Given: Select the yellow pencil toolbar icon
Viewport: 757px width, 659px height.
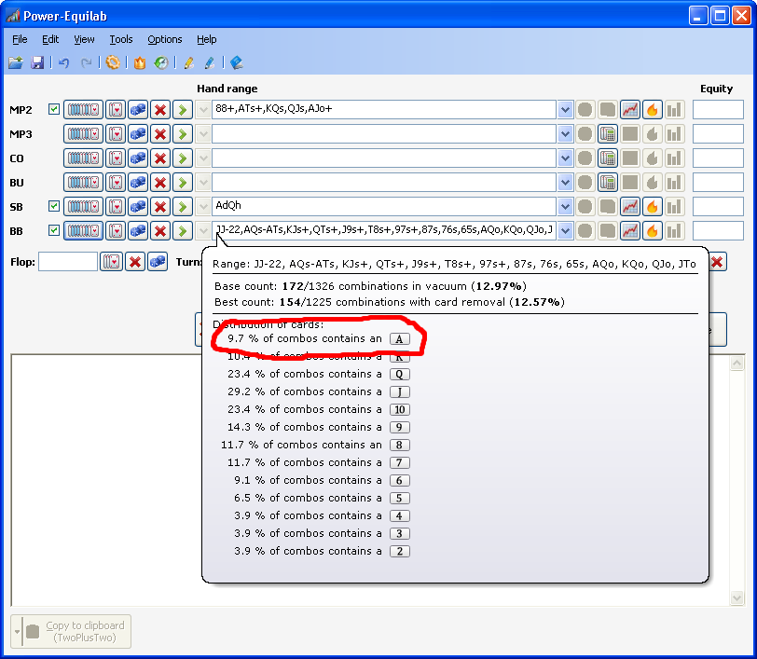Looking at the screenshot, I should (188, 62).
